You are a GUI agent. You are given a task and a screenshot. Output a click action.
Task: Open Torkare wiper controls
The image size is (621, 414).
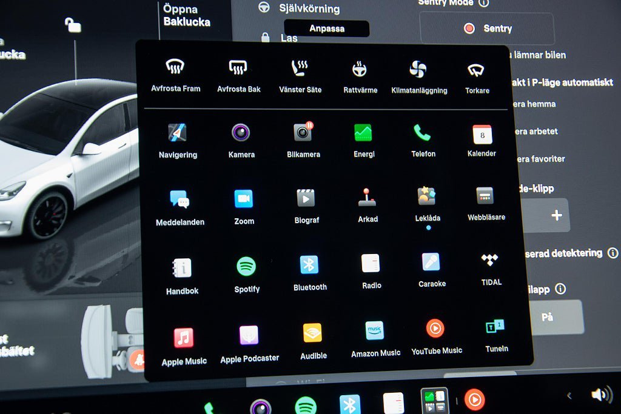(477, 78)
